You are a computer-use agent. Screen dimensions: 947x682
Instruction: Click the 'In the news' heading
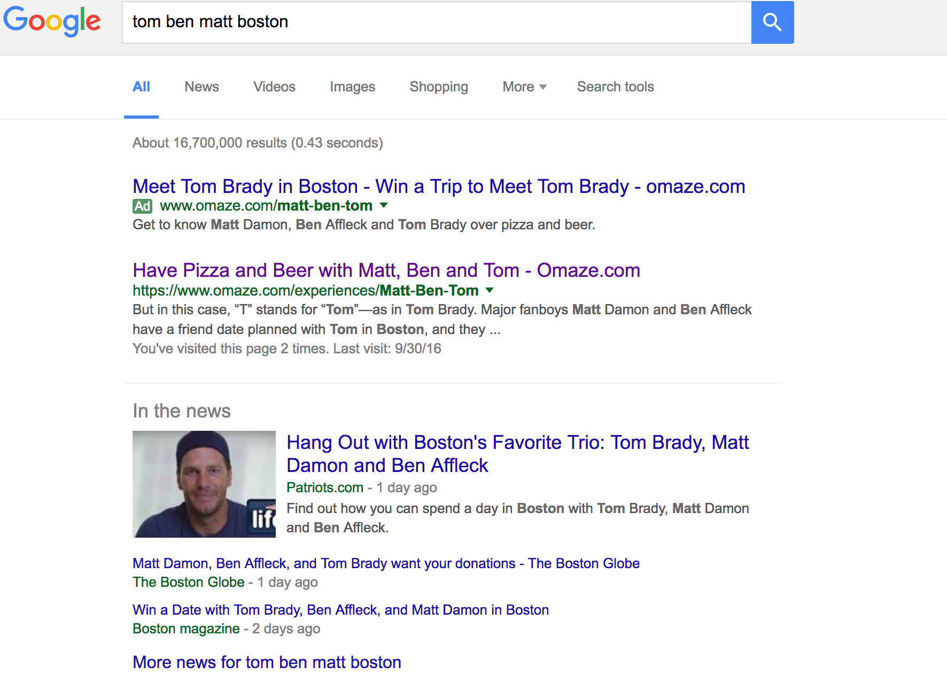coord(182,411)
